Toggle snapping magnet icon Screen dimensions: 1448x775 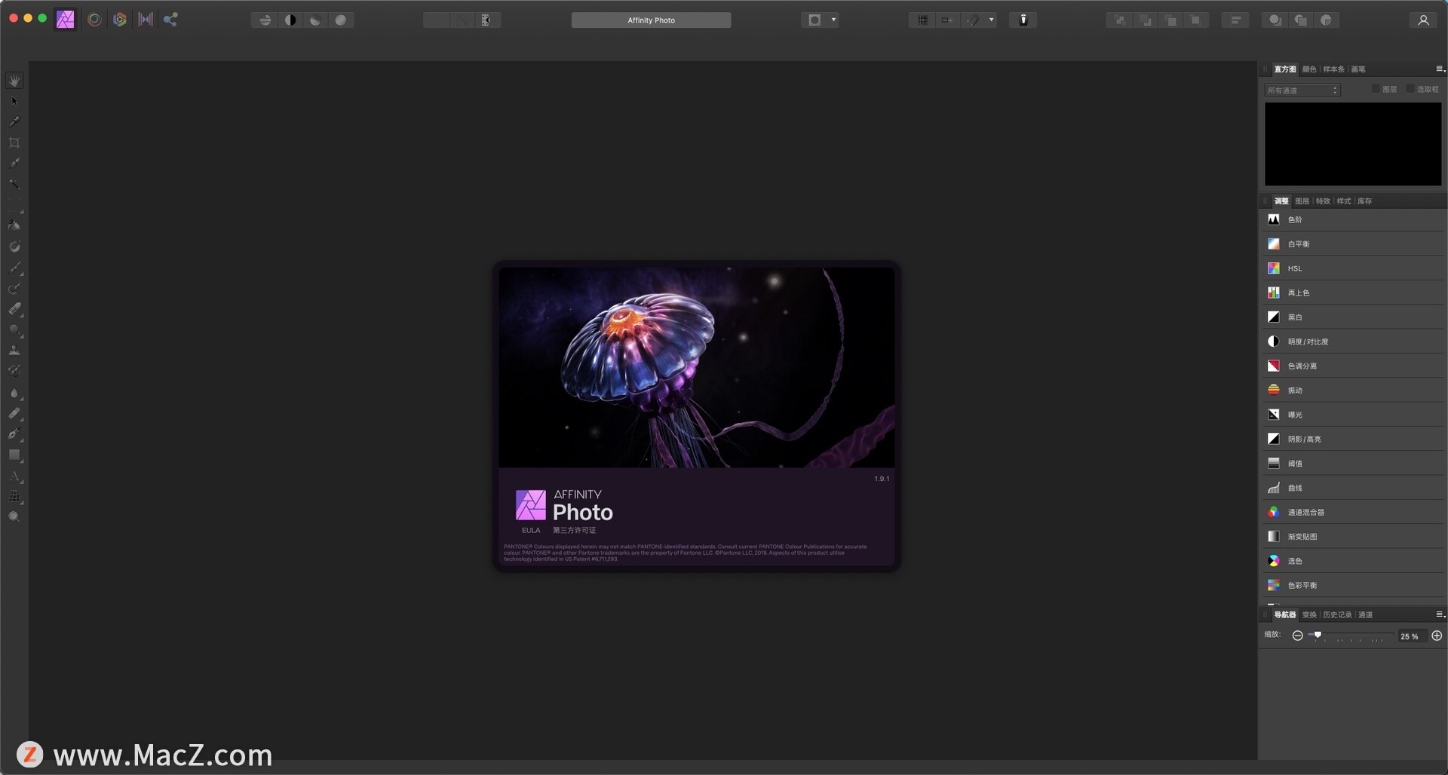click(x=974, y=20)
